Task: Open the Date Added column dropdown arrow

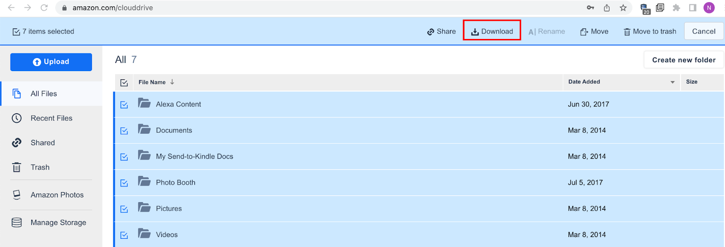Action: (x=672, y=82)
